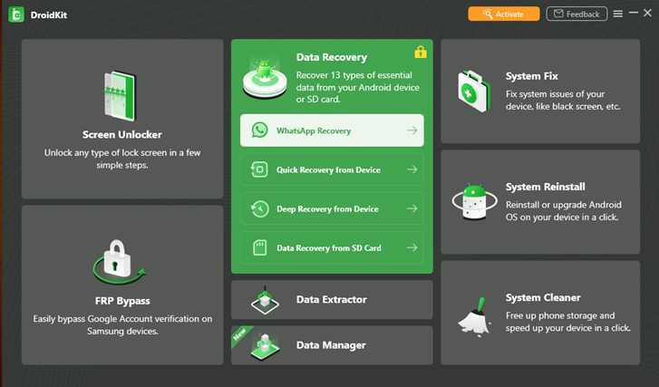Click the System Fix first-aid kit icon
Viewport: 659px width, 387px height.
point(474,92)
